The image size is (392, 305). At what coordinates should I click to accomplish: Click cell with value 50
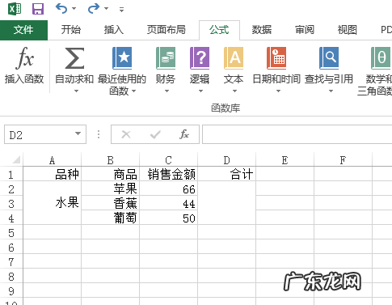[x=169, y=218]
